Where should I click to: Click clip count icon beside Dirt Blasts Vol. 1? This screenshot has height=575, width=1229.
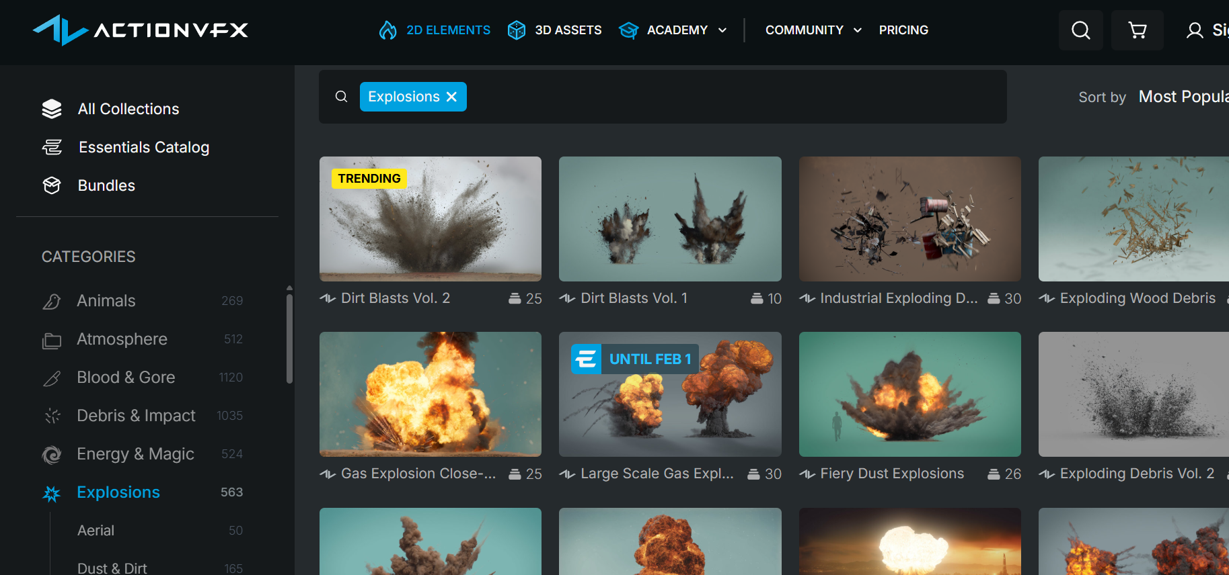click(757, 298)
